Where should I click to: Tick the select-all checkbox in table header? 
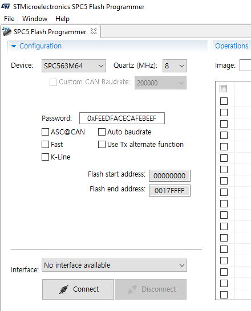(224, 89)
